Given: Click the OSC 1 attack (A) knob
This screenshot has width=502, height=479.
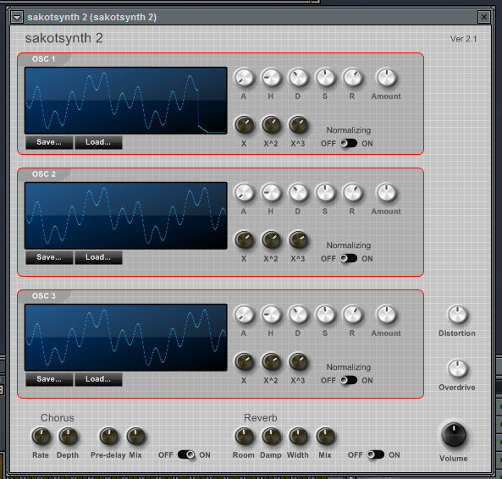Looking at the screenshot, I should click(244, 78).
